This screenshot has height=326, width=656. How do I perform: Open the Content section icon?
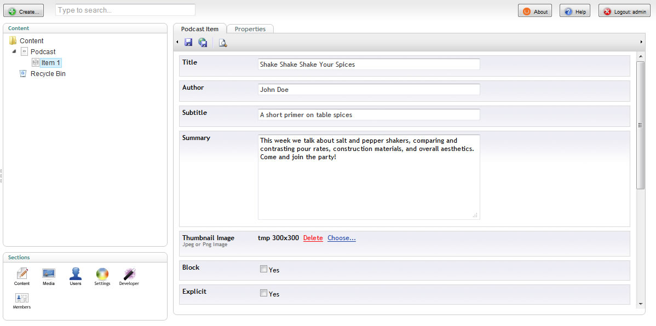22,277
